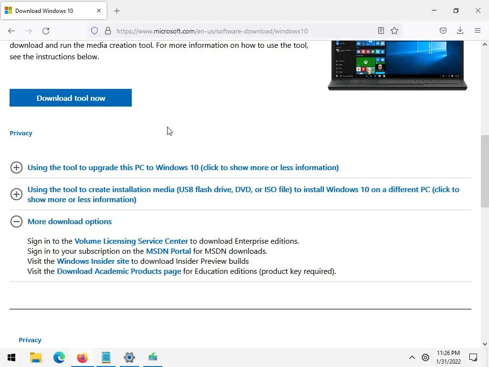
Task: Select the Download Windows 10 tab
Action: 53,11
